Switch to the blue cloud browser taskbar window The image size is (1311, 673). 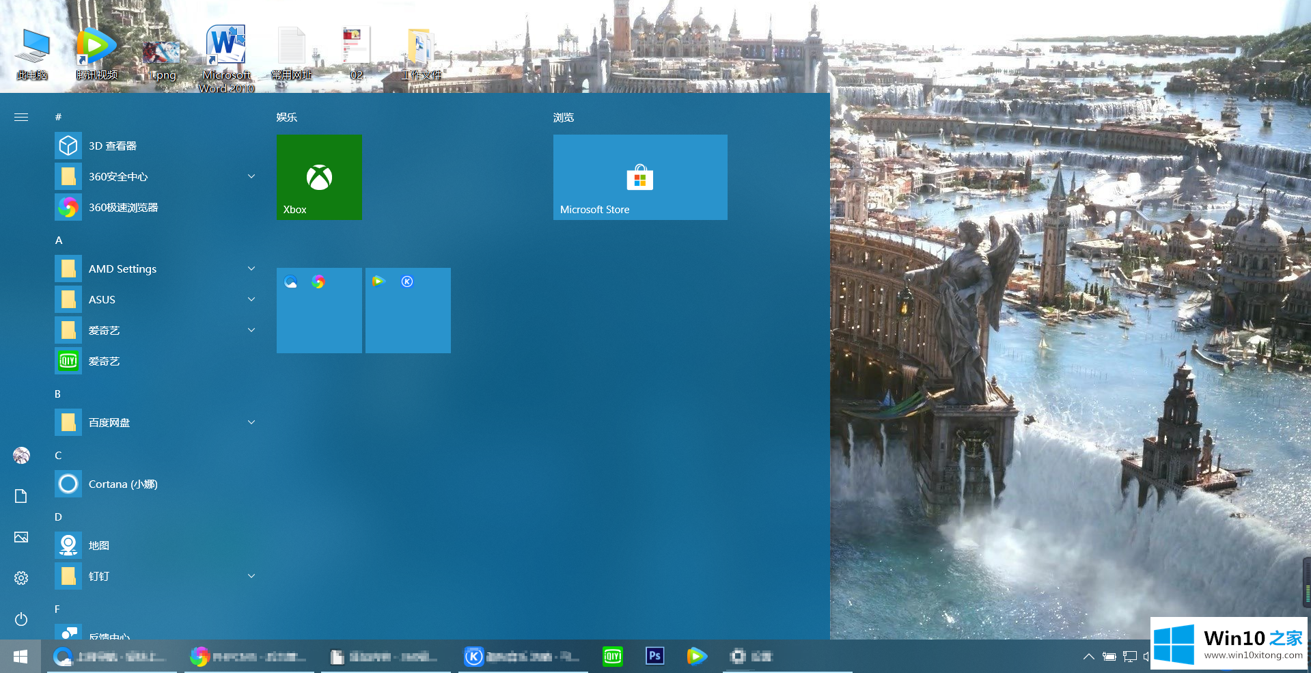[x=111, y=657]
